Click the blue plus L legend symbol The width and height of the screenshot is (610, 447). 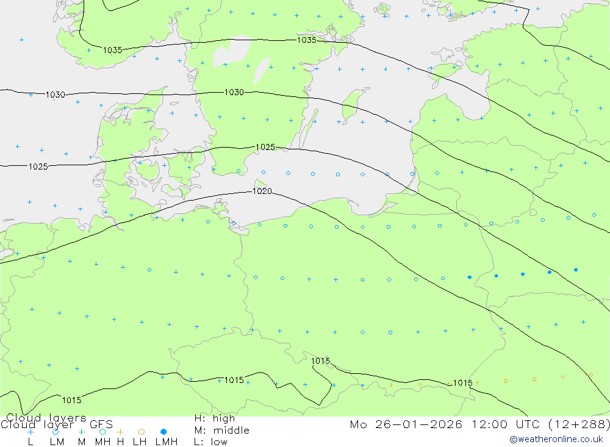pos(30,432)
